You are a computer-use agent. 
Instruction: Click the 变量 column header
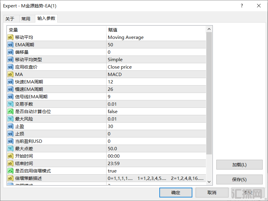click(56, 30)
